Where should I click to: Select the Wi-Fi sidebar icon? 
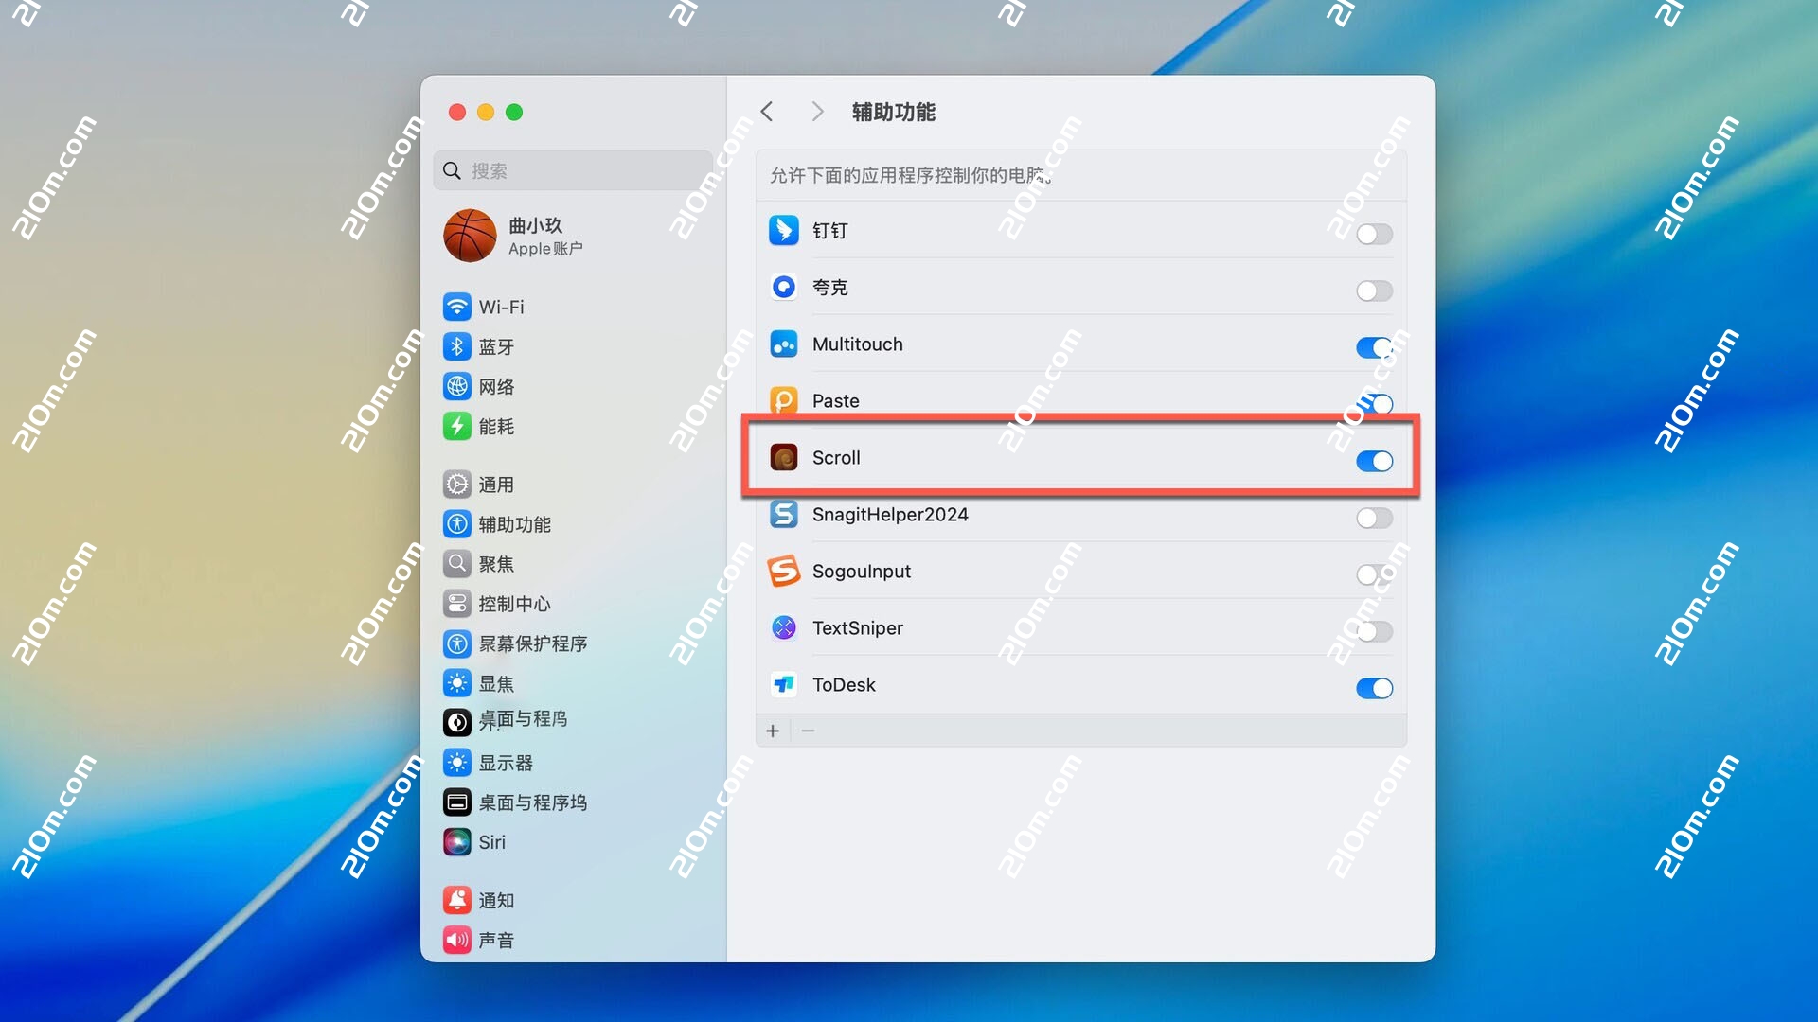coord(458,307)
